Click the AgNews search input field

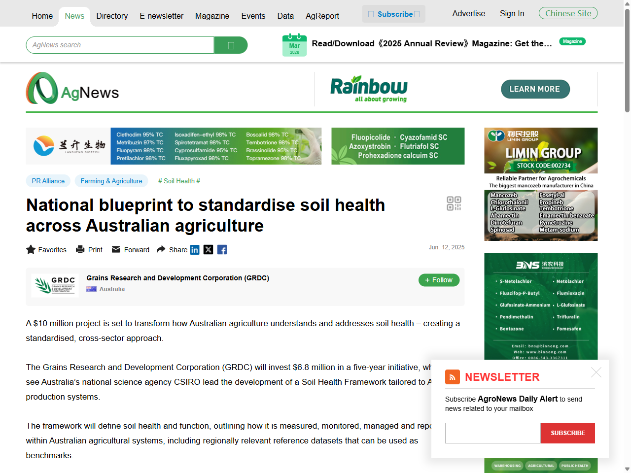click(120, 45)
